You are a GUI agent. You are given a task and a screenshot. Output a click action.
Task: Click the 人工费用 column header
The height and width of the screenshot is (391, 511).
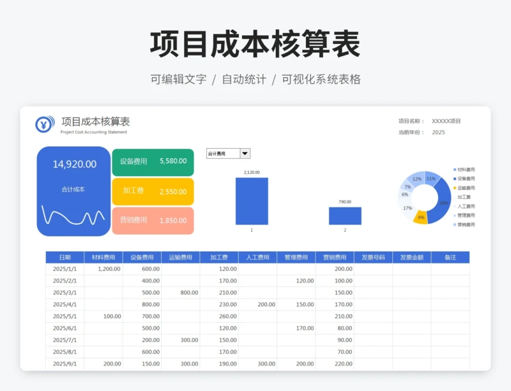coord(257,257)
